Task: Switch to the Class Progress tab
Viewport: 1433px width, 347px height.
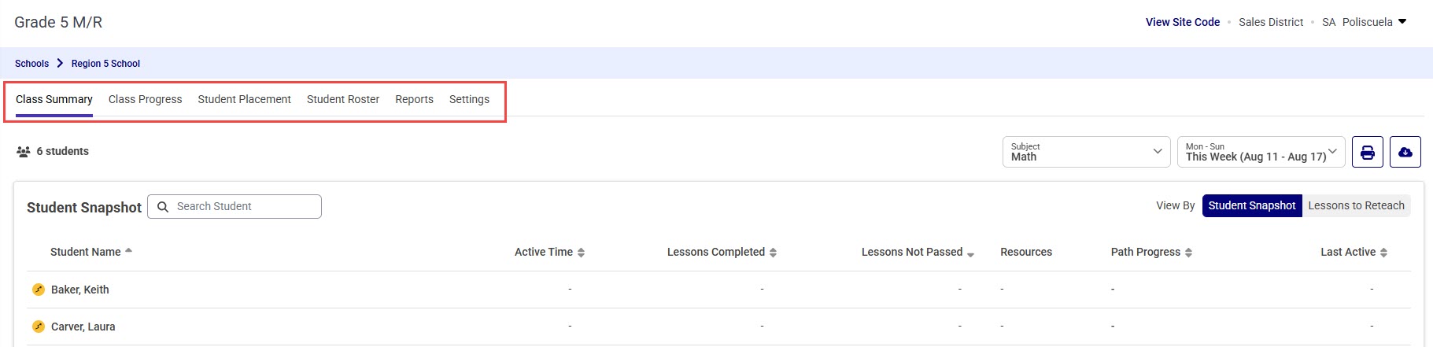Action: click(145, 99)
